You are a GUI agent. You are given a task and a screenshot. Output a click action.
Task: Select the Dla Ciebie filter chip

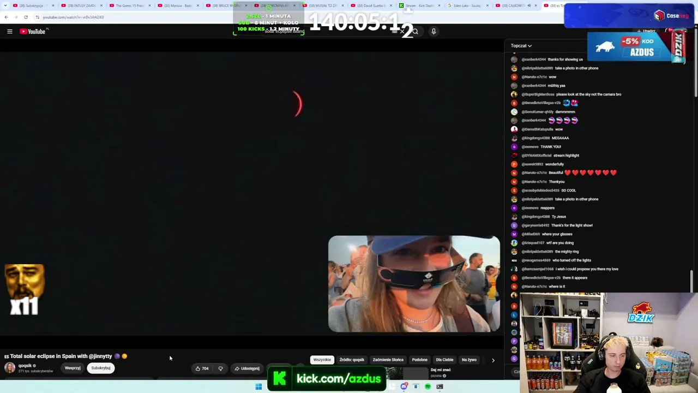tap(444, 360)
